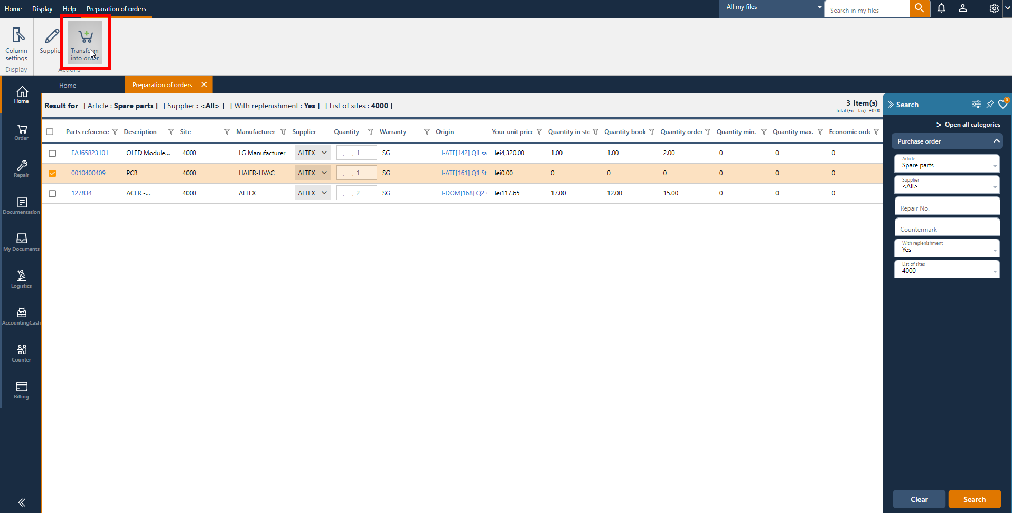Screen dimensions: 1012x513
Task: Switch to the Home document tab
Action: coord(68,85)
